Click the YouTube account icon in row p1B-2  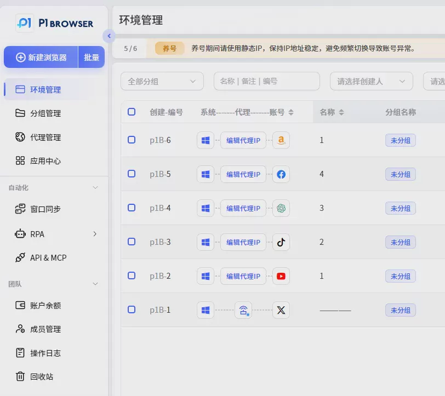pyautogui.click(x=281, y=276)
